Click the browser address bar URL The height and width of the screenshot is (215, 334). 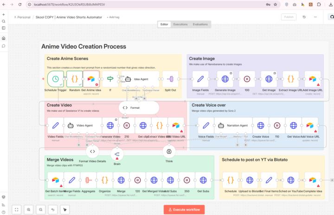point(70,5)
